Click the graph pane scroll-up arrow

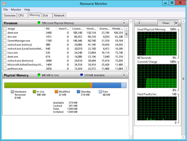[x=183, y=21]
